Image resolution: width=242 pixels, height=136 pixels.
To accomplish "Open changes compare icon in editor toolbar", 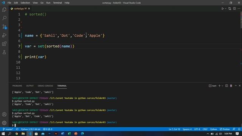I will click(x=230, y=9).
